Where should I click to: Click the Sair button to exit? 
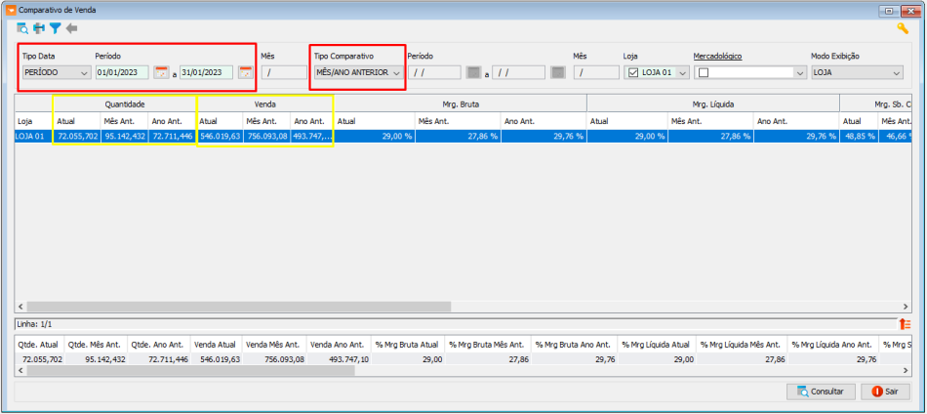coord(884,391)
